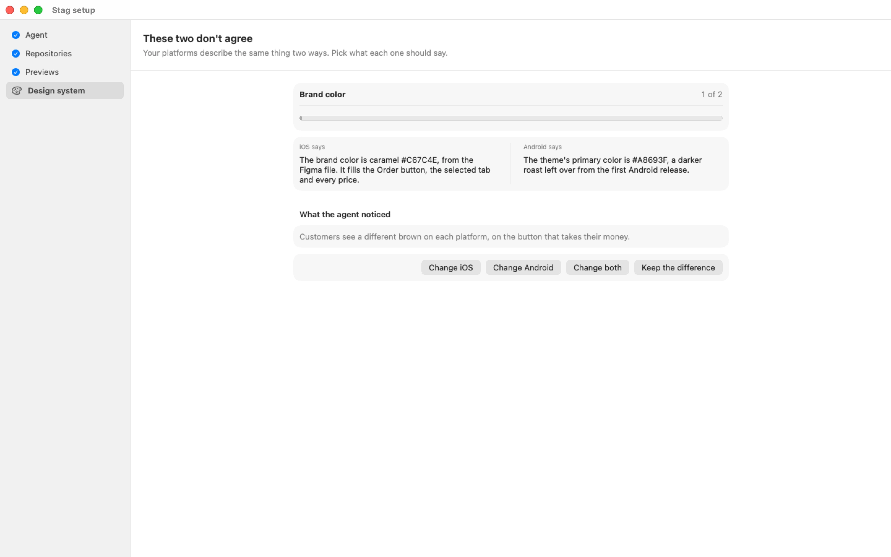Choose Change Android
Screen dimensions: 891x557
(x=523, y=267)
